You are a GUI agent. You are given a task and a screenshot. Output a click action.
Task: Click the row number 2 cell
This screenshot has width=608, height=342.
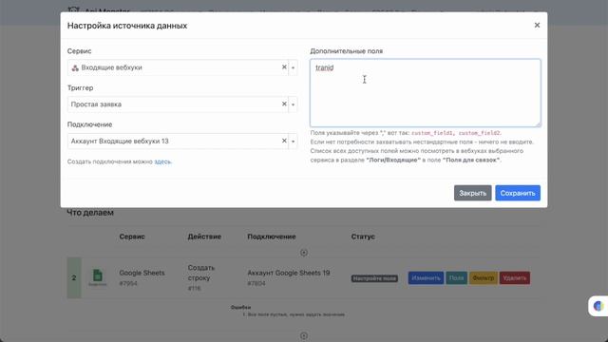[x=74, y=278]
